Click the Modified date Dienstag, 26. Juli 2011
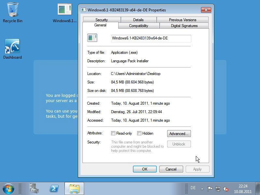Screen dimensions: 260x195 click(x=137, y=112)
